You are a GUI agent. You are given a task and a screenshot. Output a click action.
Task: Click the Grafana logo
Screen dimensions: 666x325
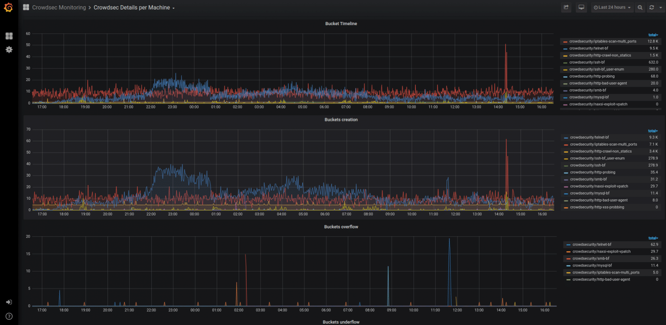(x=9, y=7)
